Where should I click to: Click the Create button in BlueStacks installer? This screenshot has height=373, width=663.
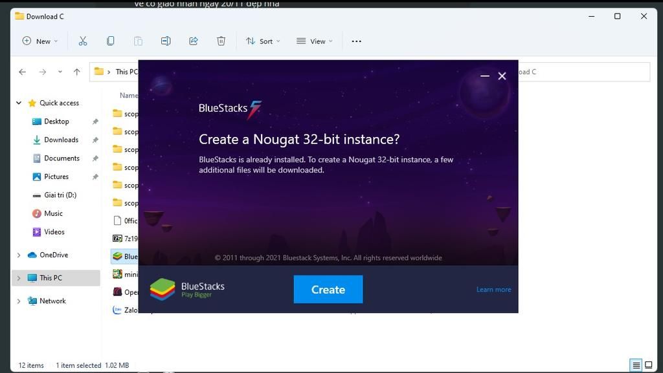[328, 290]
